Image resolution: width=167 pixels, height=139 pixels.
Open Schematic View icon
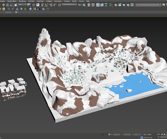click(106, 5)
